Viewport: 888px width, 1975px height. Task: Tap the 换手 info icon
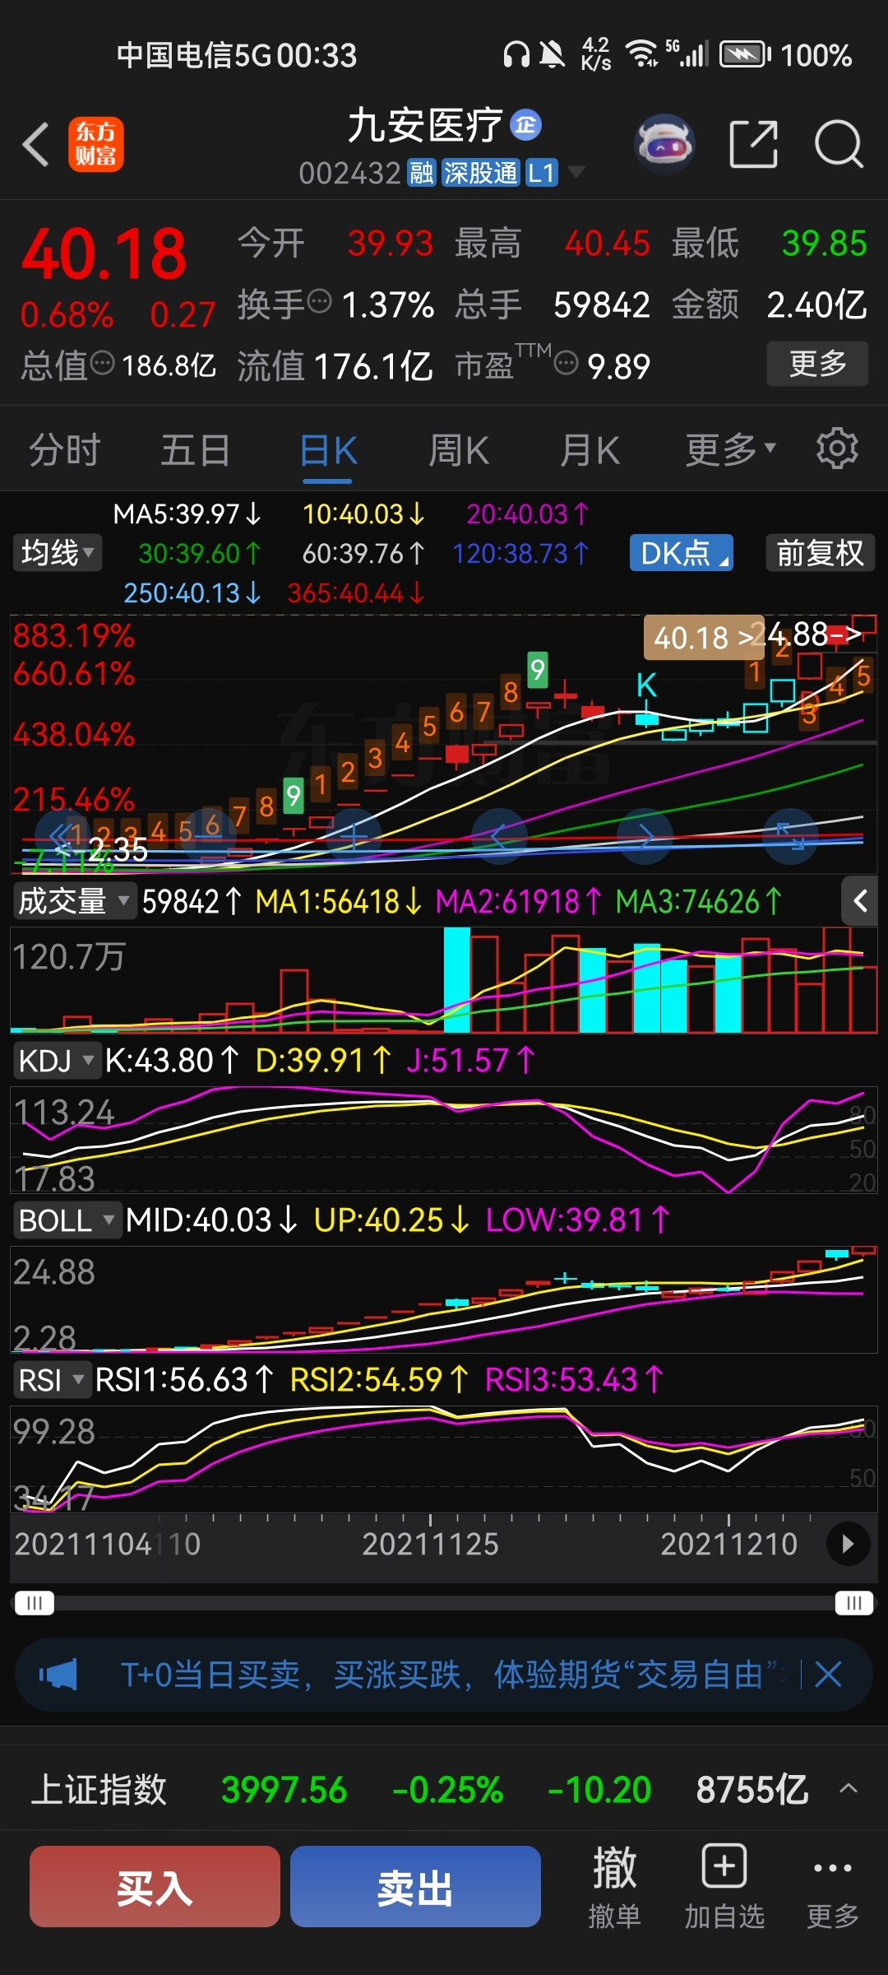tap(319, 302)
